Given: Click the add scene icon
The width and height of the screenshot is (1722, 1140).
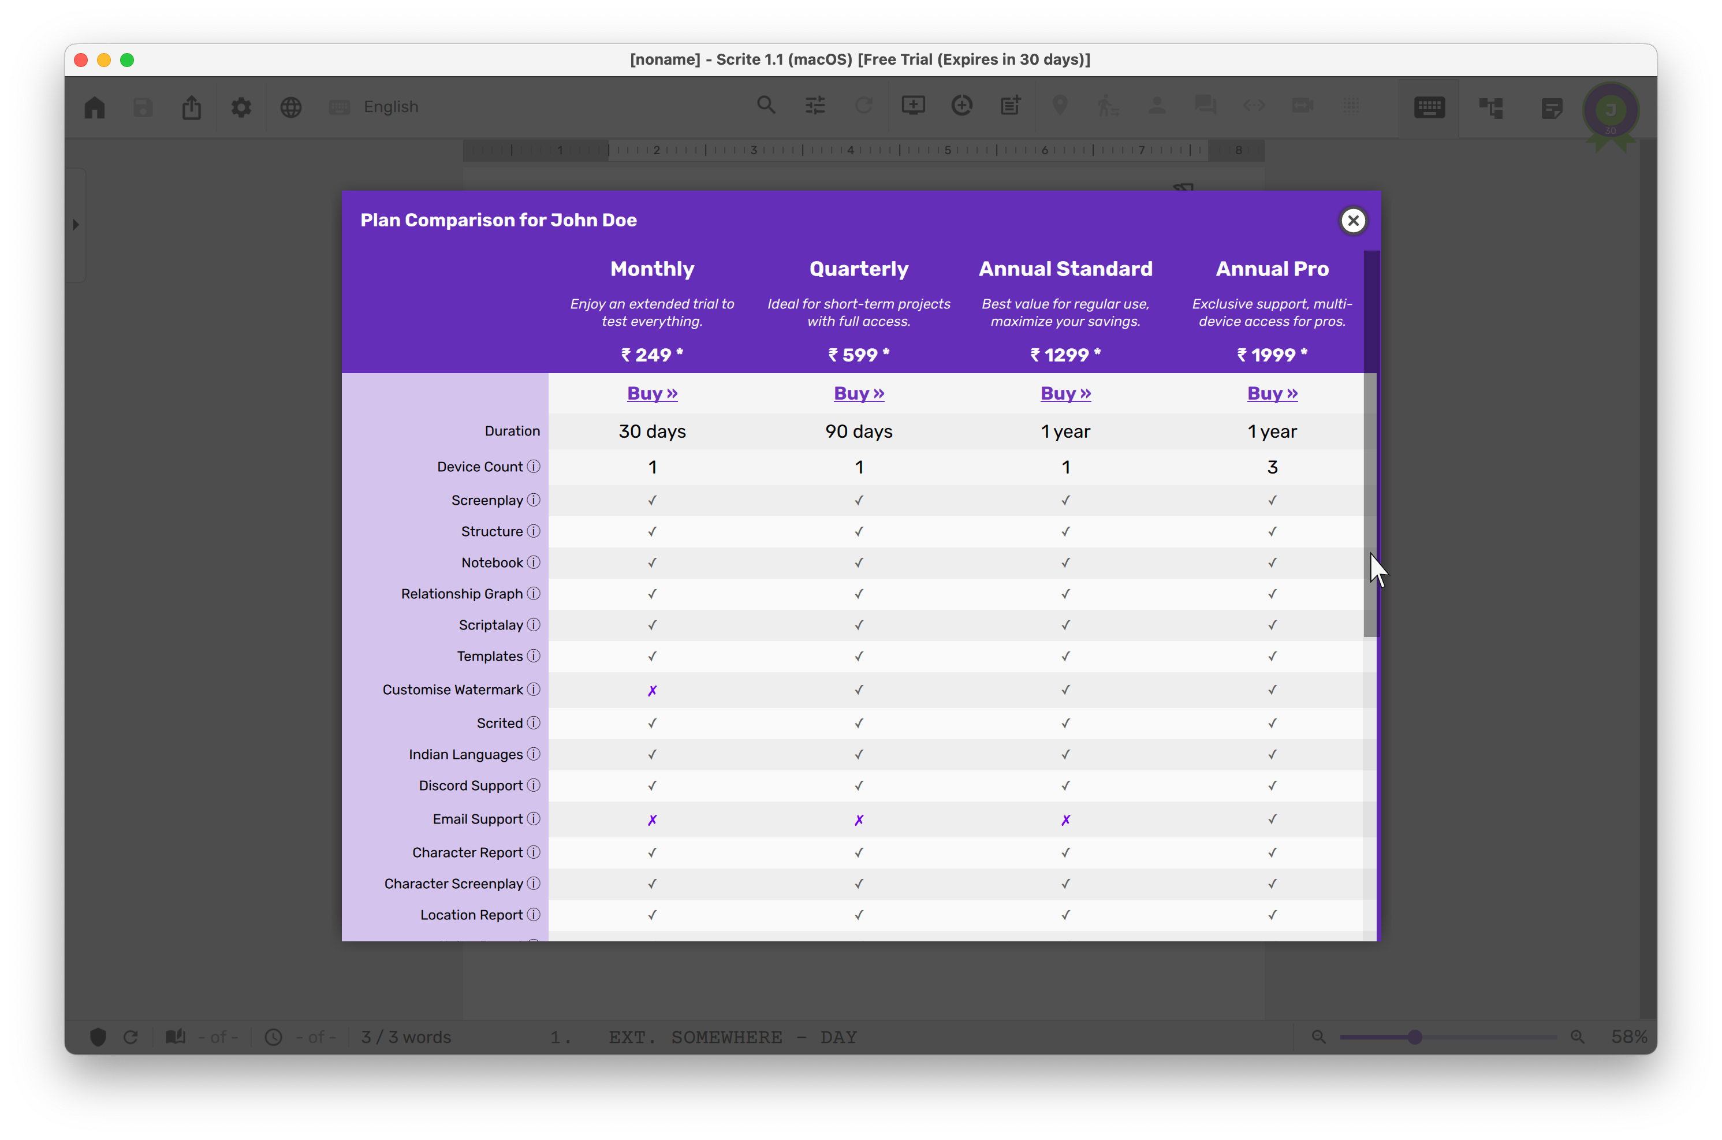Looking at the screenshot, I should (913, 106).
